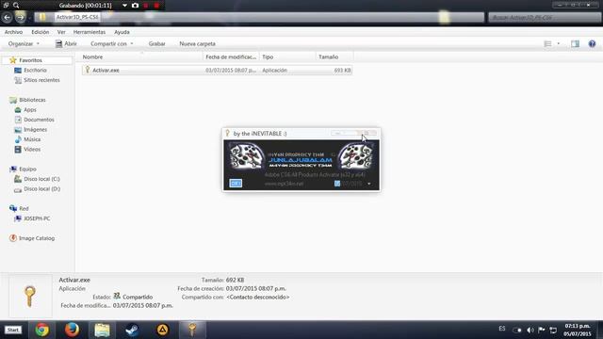The image size is (603, 339).
Task: Click the Activar.exe key icon in list
Action: 88,70
